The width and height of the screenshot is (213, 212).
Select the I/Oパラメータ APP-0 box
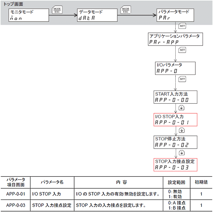point(175,68)
